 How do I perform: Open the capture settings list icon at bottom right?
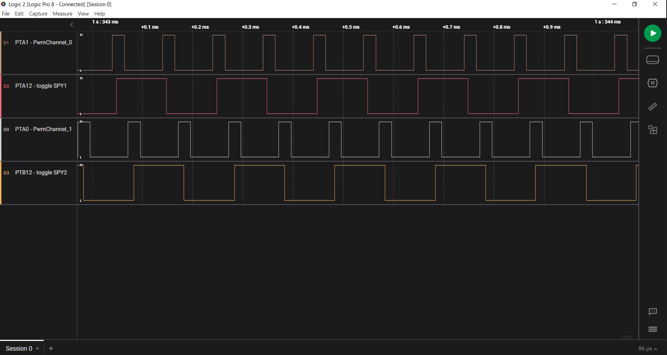pos(653,329)
